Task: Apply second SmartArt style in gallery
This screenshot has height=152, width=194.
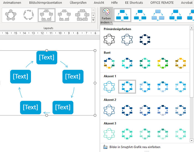Action: tap(140, 15)
